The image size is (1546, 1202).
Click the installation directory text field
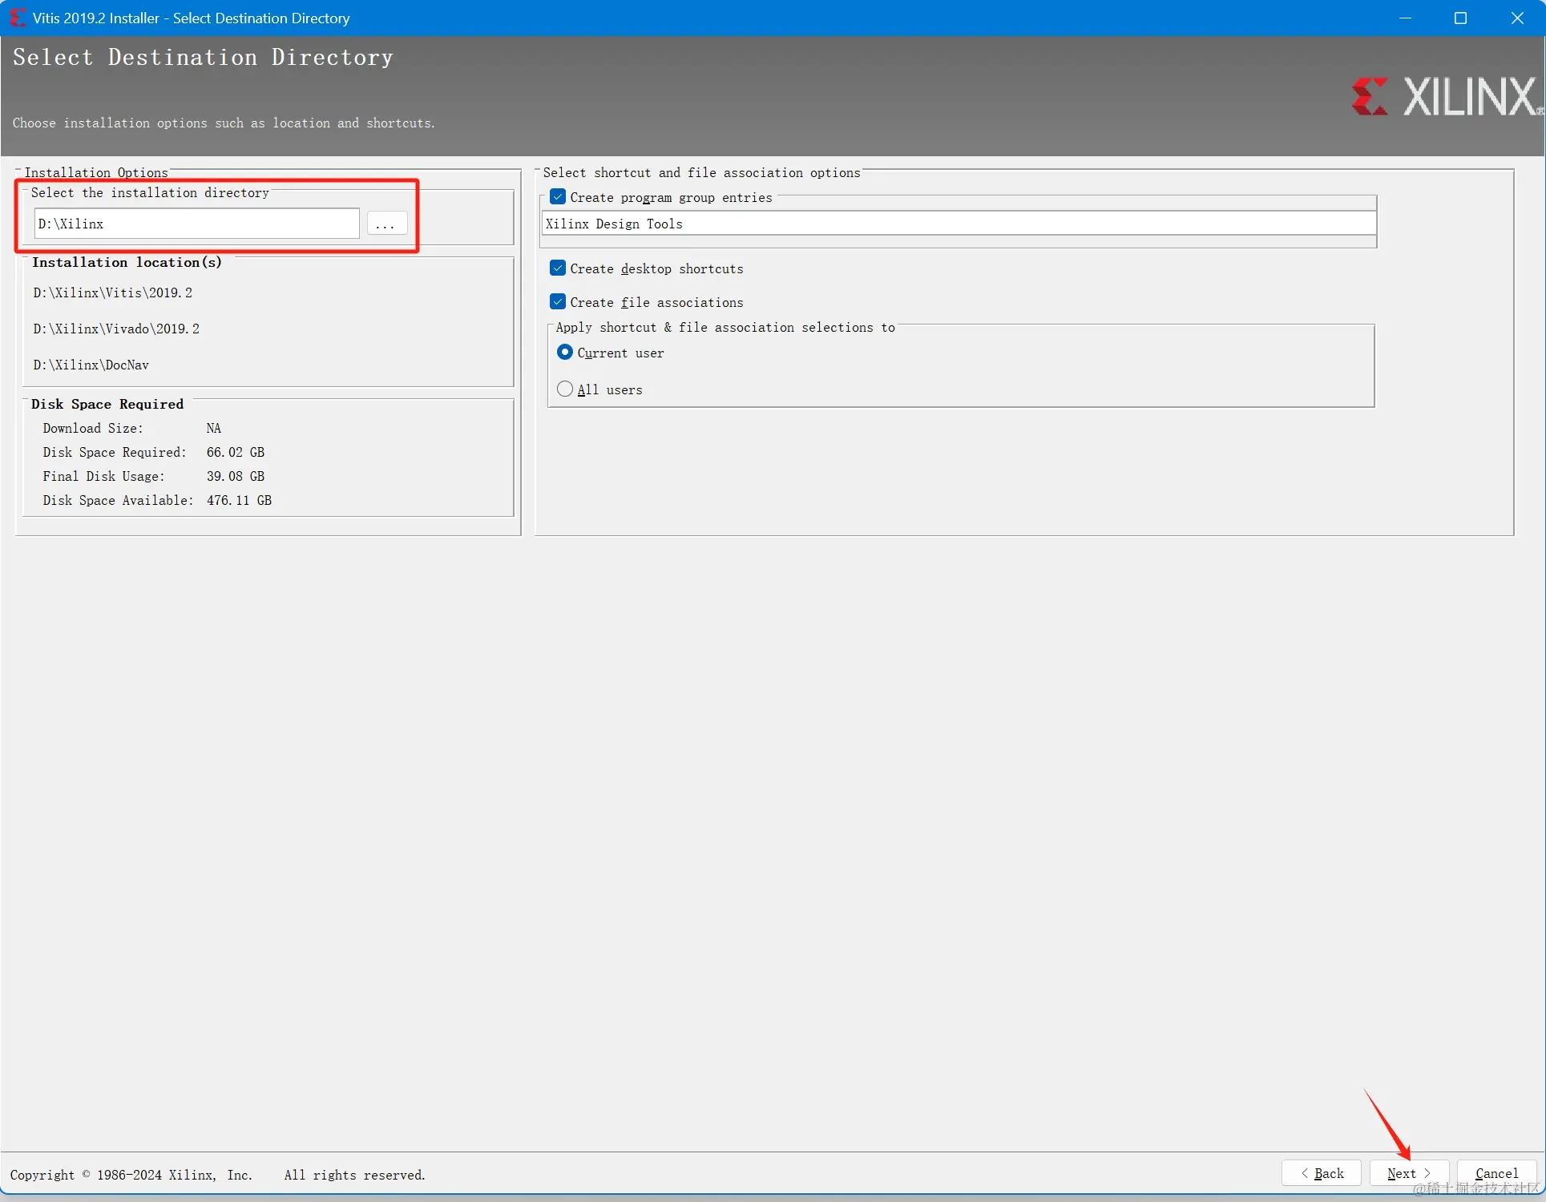coord(196,224)
